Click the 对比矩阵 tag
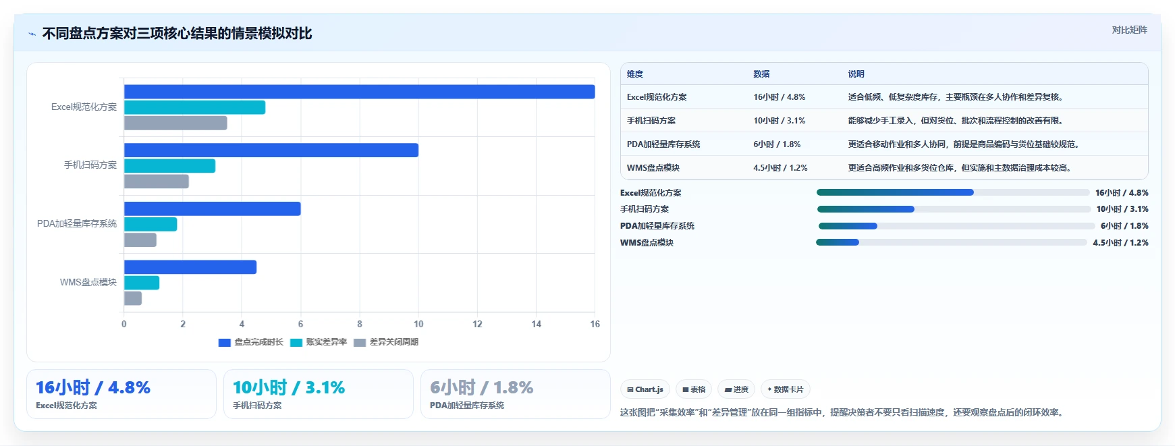 point(1129,30)
